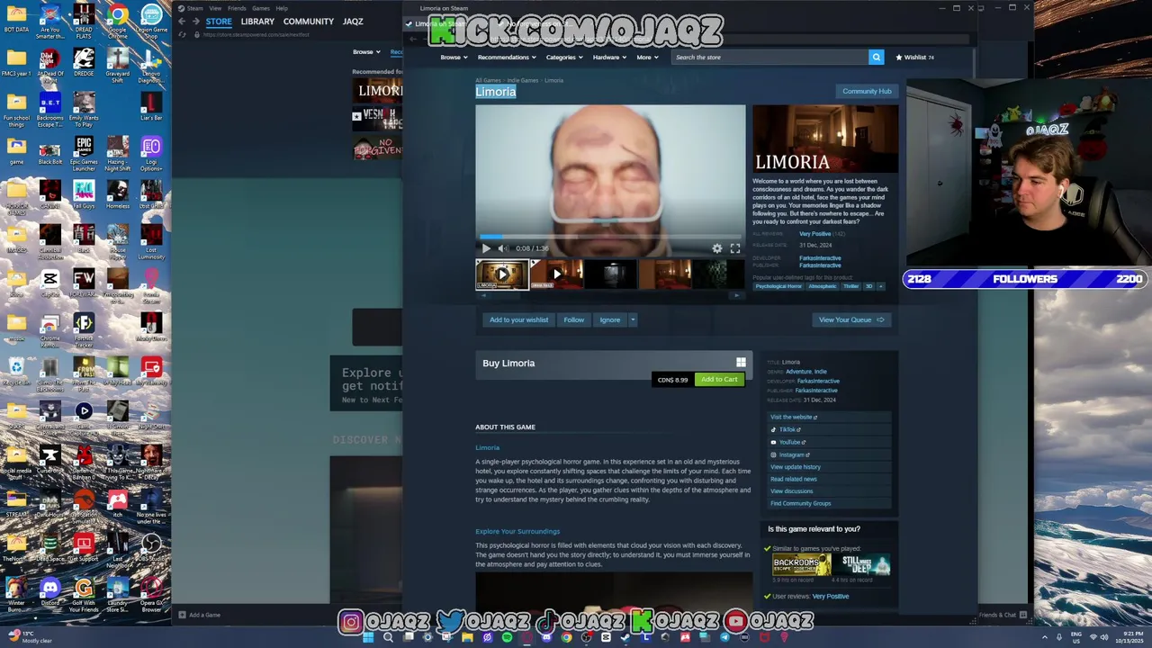Select the first trailer thumbnail

click(x=502, y=274)
